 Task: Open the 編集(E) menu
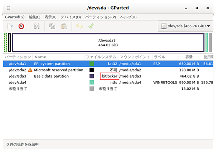point(34,17)
